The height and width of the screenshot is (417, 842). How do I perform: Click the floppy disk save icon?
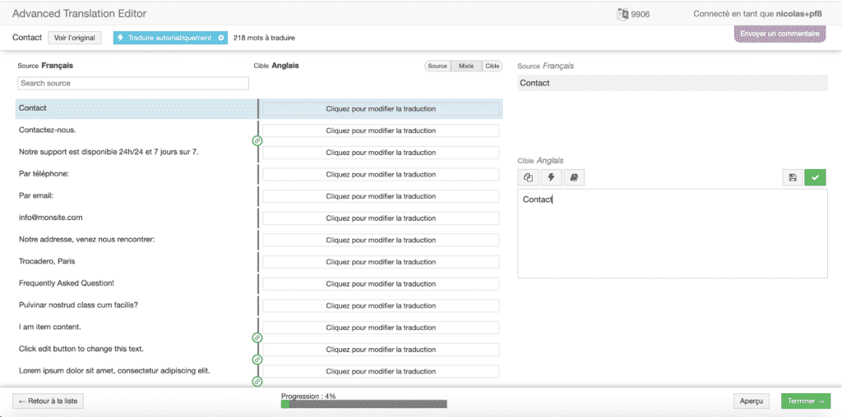tap(792, 177)
